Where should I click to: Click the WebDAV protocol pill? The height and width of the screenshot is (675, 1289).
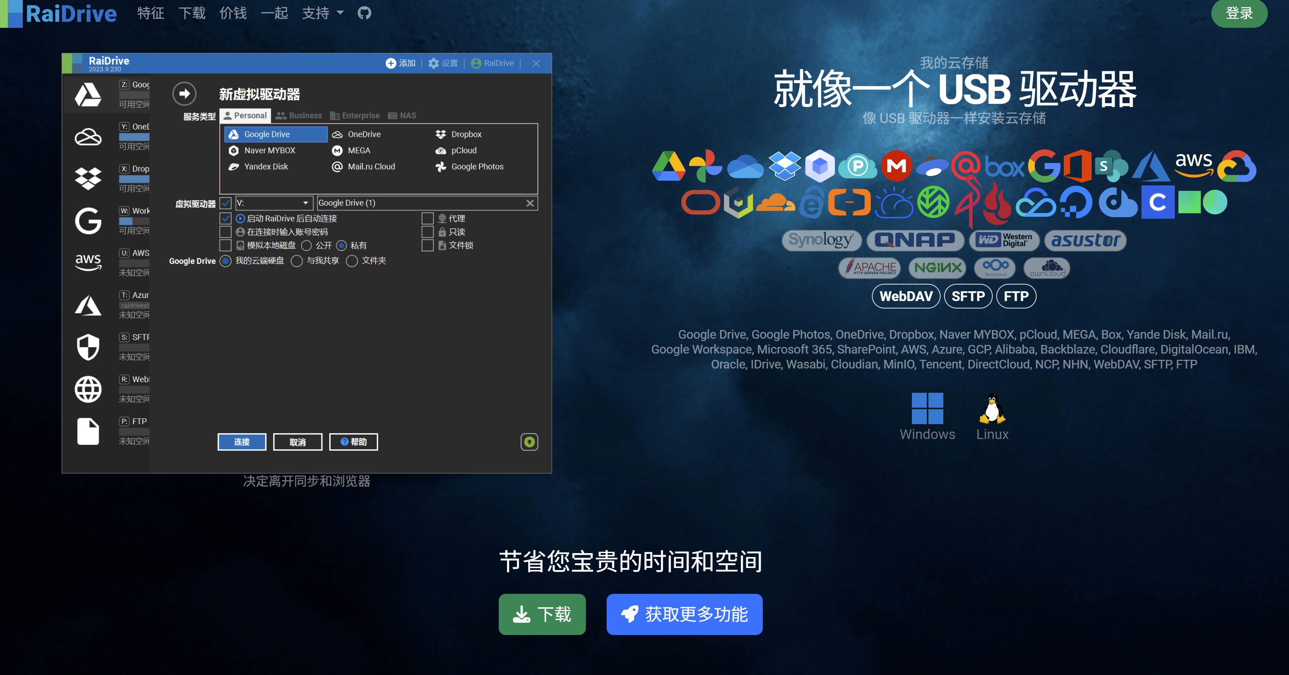(x=906, y=296)
